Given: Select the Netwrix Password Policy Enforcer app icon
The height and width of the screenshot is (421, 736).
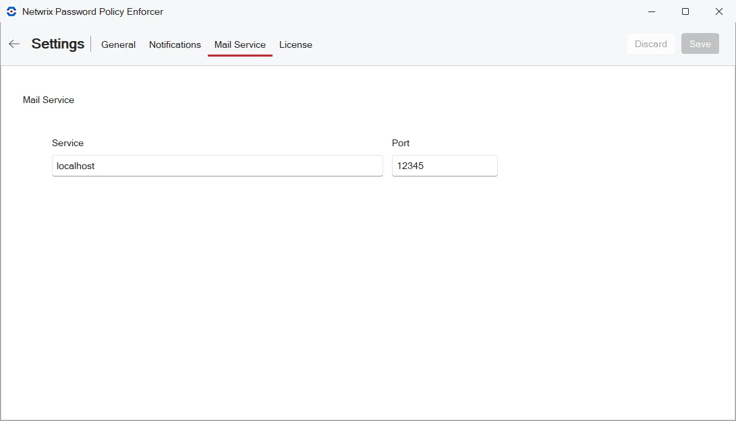Looking at the screenshot, I should (10, 11).
